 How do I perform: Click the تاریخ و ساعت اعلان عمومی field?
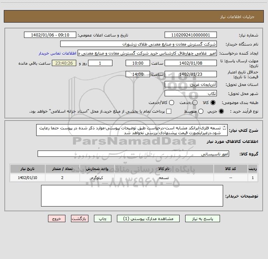[50, 35]
